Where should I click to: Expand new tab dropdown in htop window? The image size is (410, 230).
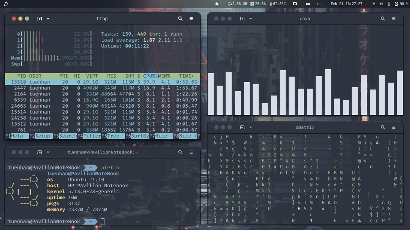pyautogui.click(x=48, y=19)
